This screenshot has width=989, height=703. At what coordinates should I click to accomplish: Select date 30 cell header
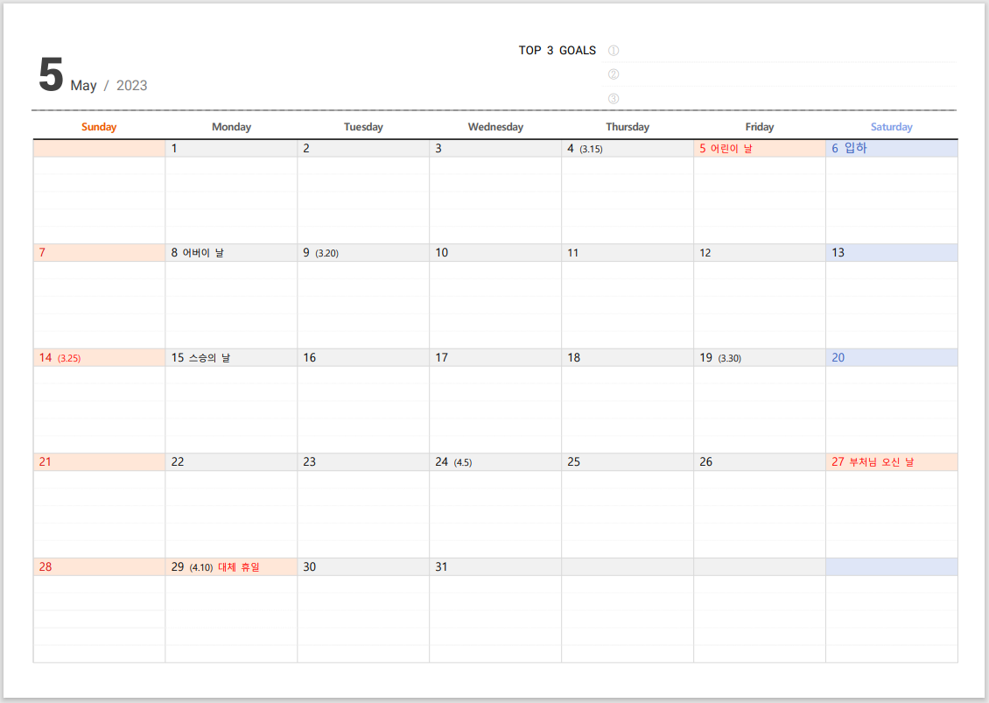click(363, 566)
